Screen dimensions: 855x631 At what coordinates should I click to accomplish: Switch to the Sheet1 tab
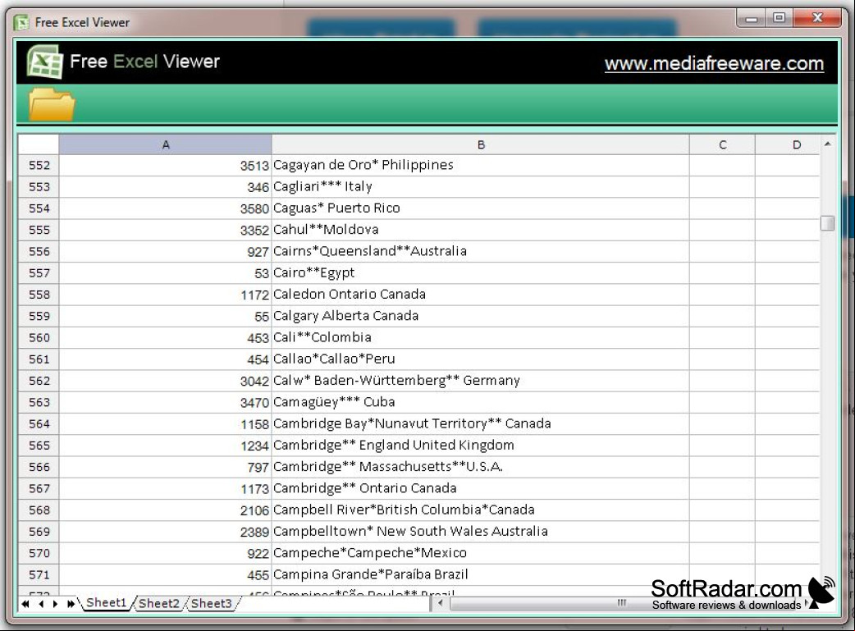click(107, 602)
